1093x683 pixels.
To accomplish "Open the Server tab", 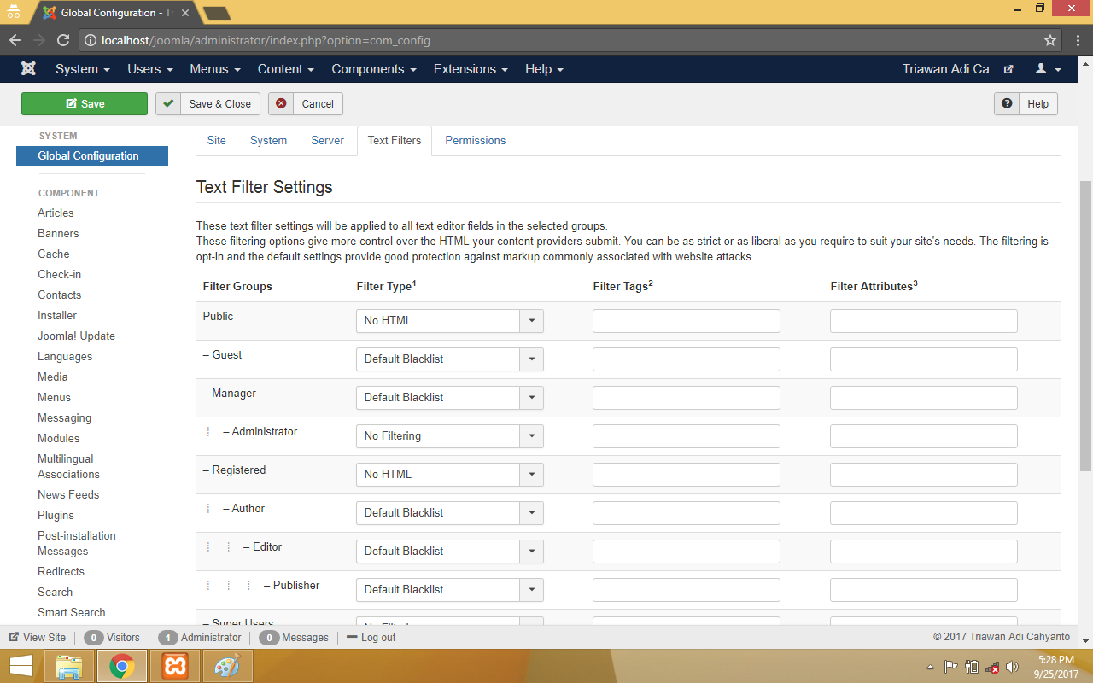I will pos(327,141).
